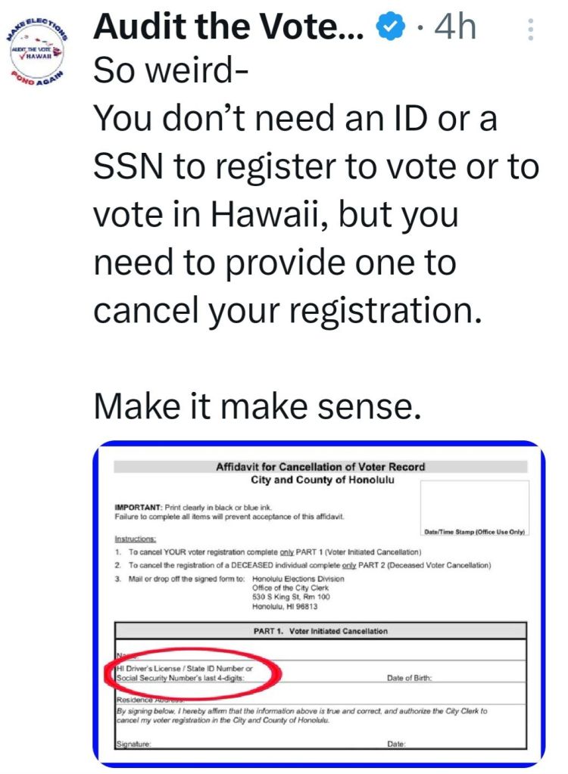Open the three-dot more options menu
The width and height of the screenshot is (568, 774).
530,29
